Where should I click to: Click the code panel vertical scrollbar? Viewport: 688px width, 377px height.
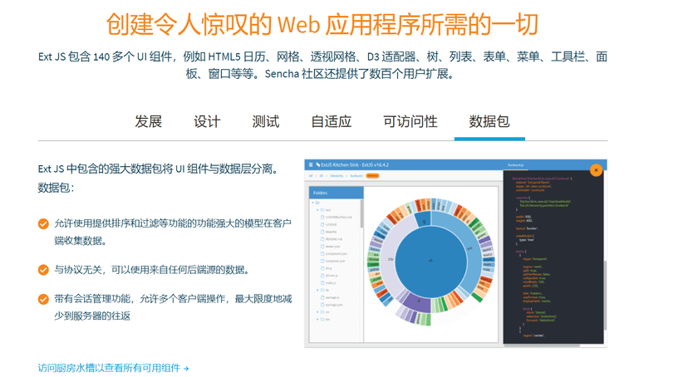coord(606,295)
